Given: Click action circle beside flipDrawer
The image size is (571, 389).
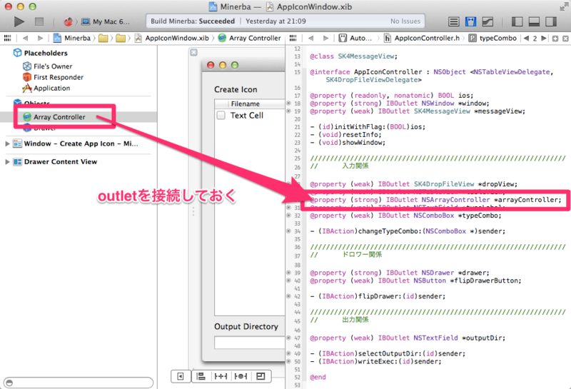Looking at the screenshot, I should (x=288, y=296).
